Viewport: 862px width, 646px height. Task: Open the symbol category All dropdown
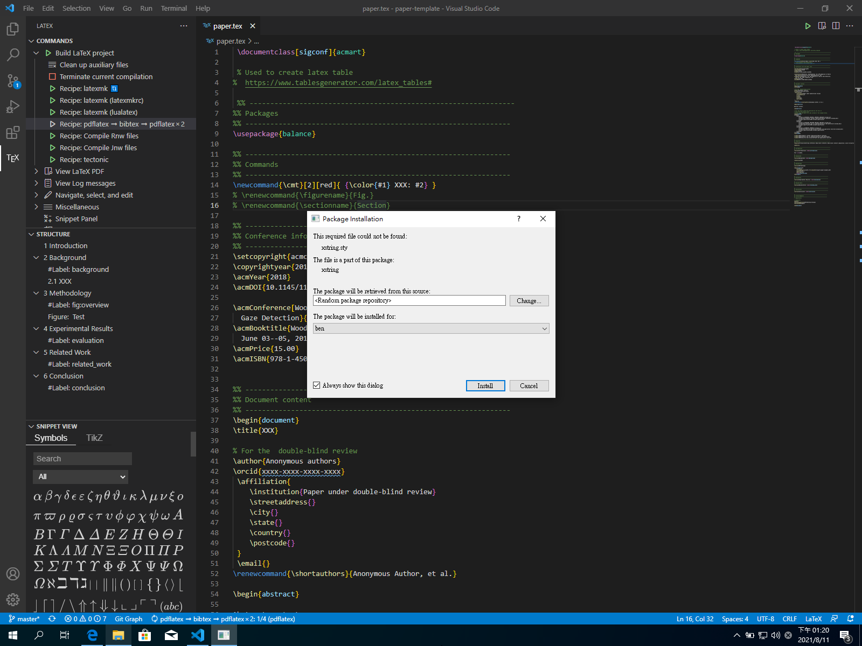point(81,476)
